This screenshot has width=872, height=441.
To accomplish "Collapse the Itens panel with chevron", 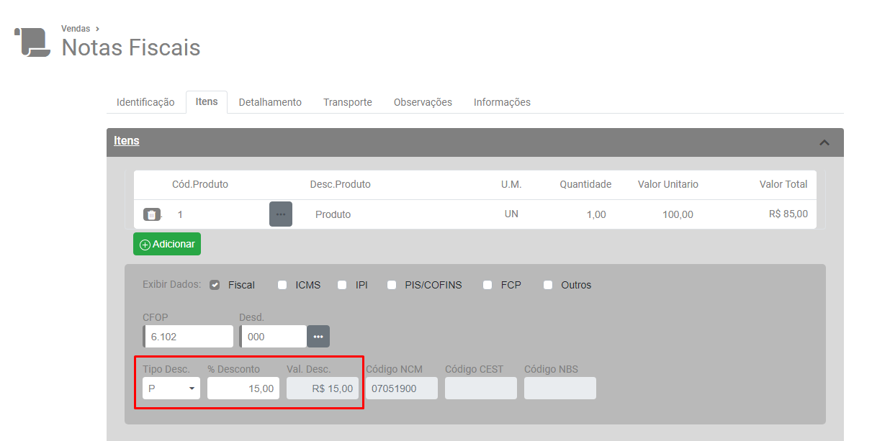I will [x=824, y=142].
